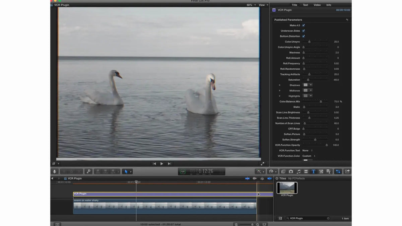Select the VCR Plugin title thumbnail
Viewport: 402px width, 226px height.
[x=287, y=188]
